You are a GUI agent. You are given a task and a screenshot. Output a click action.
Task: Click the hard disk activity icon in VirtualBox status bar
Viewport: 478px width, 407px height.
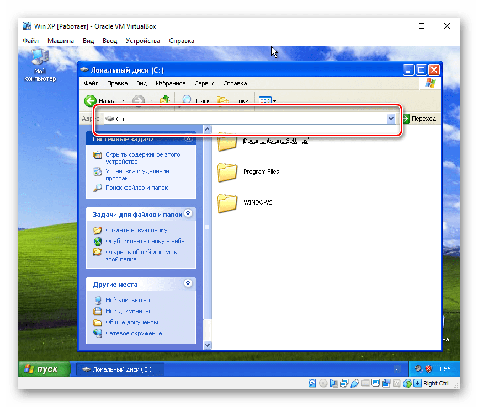click(x=312, y=383)
